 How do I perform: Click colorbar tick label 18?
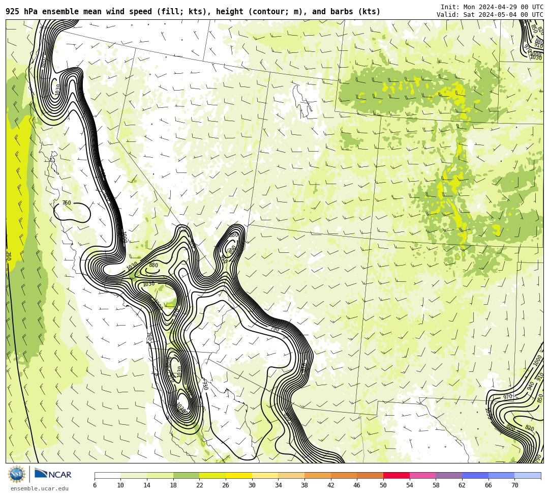pos(173,485)
